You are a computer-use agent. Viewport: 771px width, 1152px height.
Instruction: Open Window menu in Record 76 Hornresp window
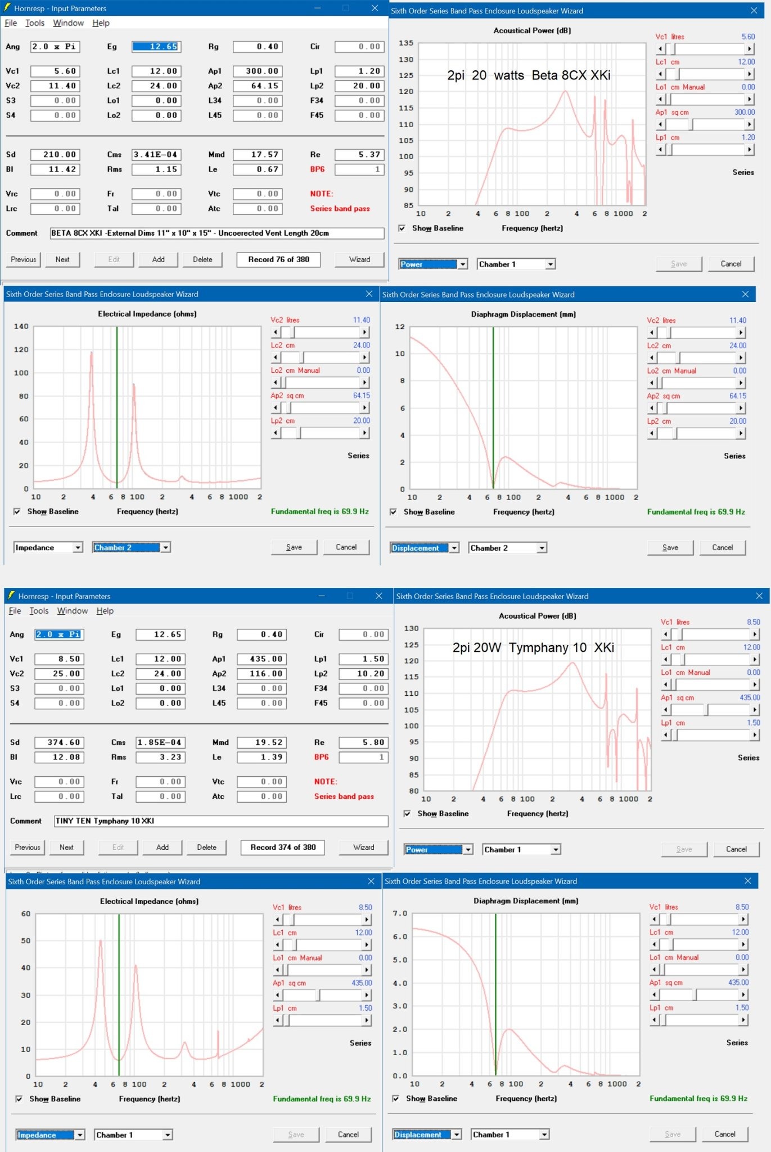[x=68, y=23]
